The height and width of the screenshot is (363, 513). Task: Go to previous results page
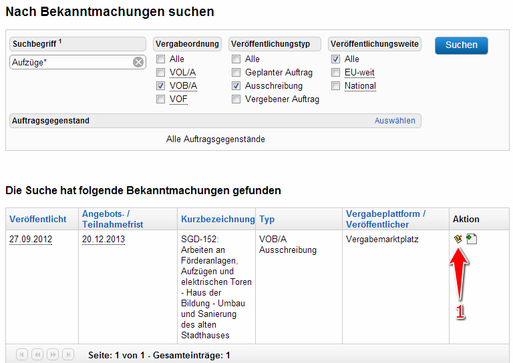[37, 354]
